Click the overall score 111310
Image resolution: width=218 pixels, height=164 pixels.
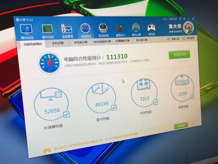coord(117,57)
